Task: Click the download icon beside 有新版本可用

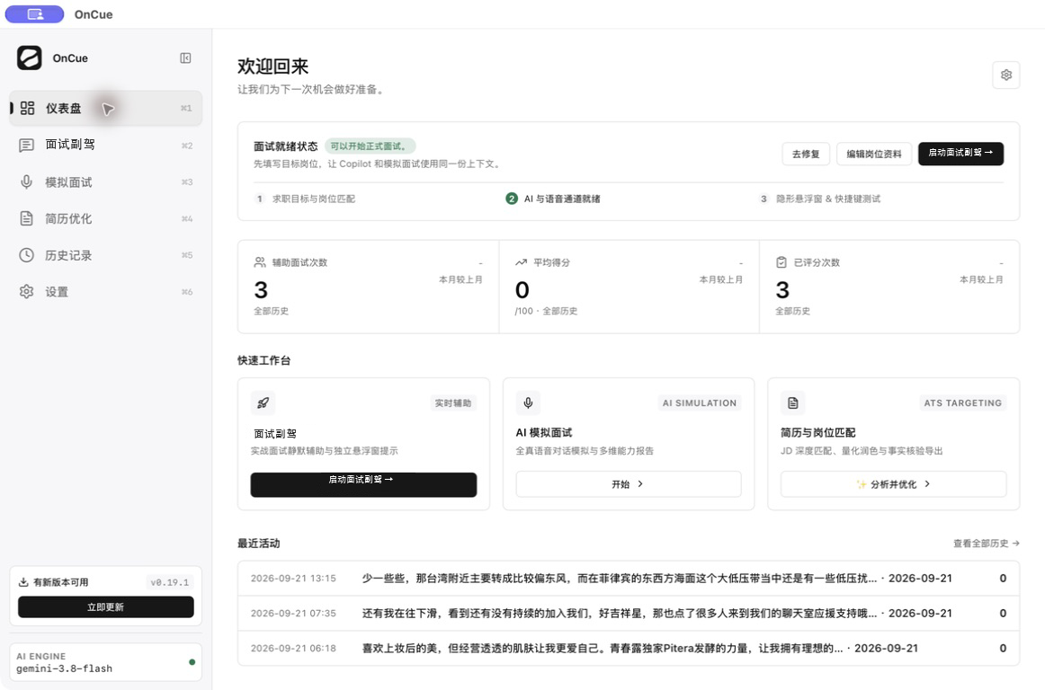Action: point(23,582)
